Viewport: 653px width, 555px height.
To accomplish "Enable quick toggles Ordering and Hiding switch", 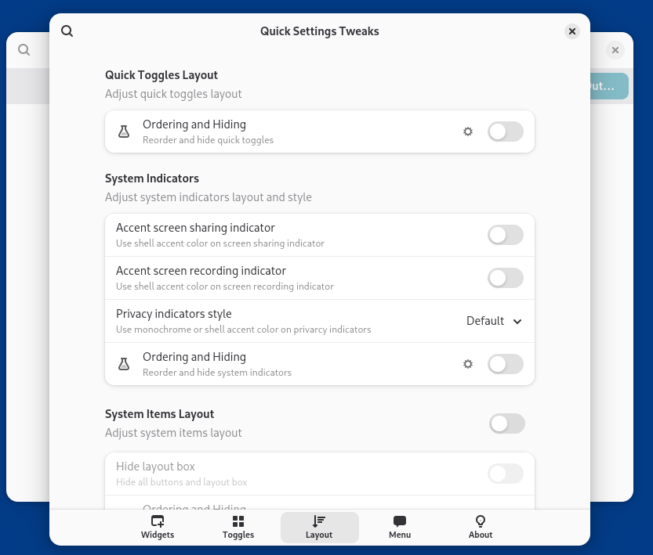I will 506,132.
